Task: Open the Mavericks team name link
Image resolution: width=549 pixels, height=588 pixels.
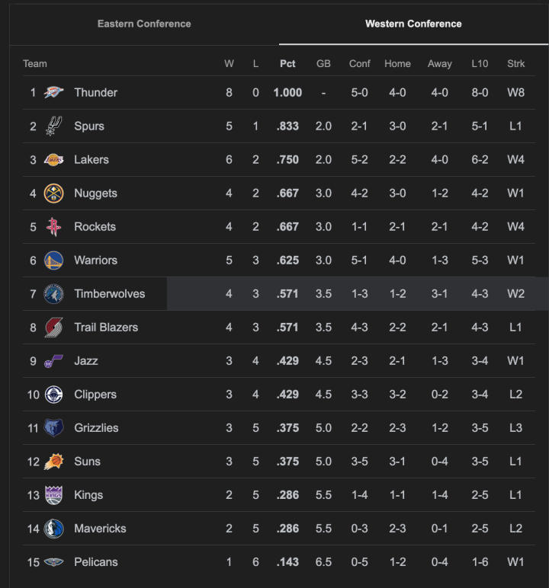Action: tap(100, 529)
